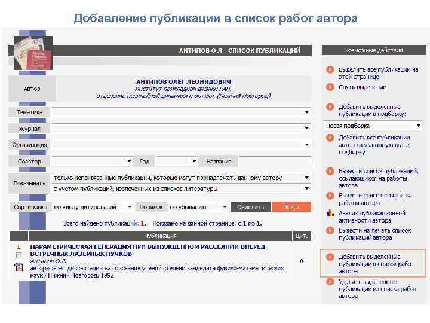
Task: Click the "Цит." column header
Action: [302, 236]
